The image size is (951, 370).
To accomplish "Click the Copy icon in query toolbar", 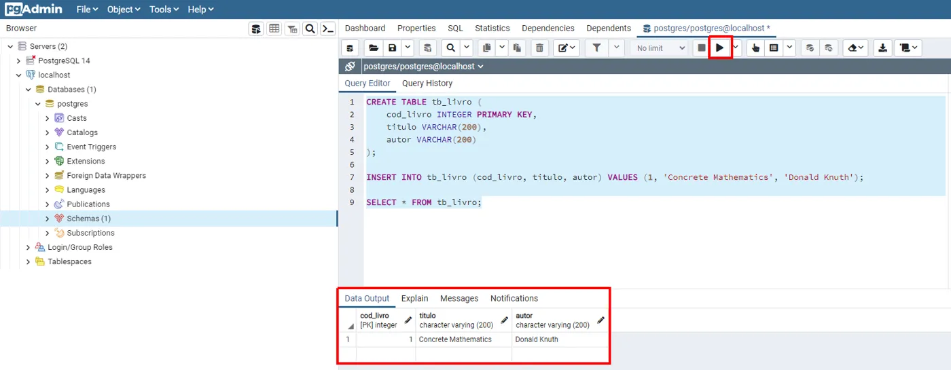I will [486, 48].
